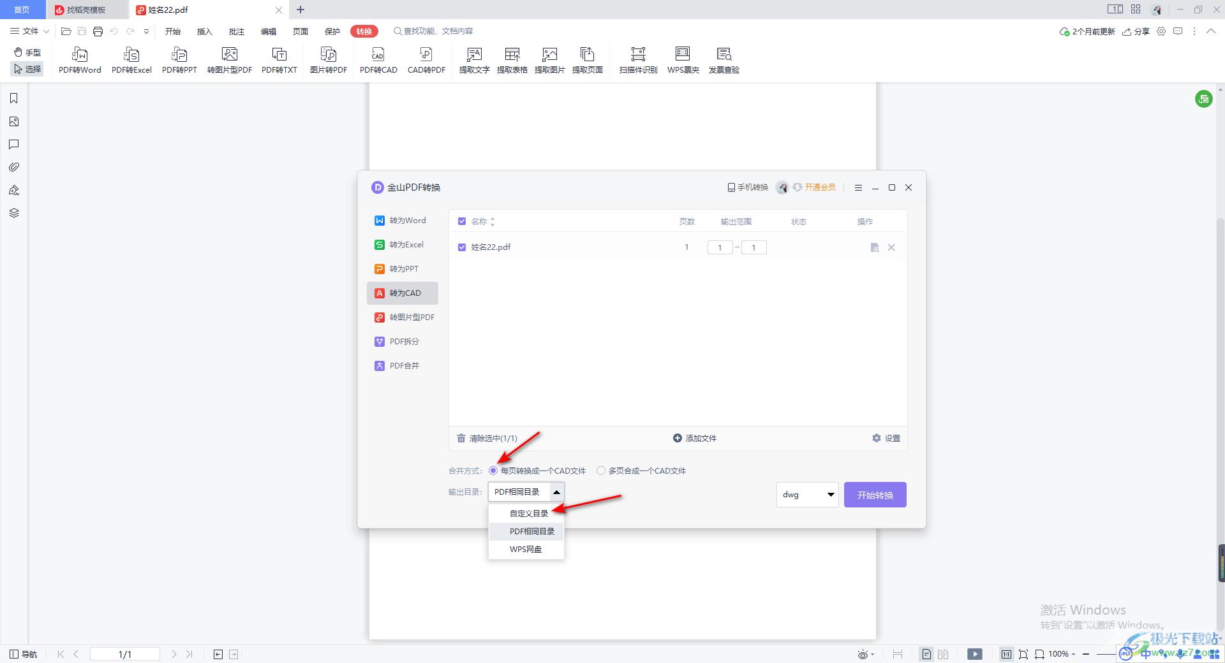Screen dimensions: 1225x663
Task: Open the 找稻壳模板 tab
Action: tap(86, 10)
